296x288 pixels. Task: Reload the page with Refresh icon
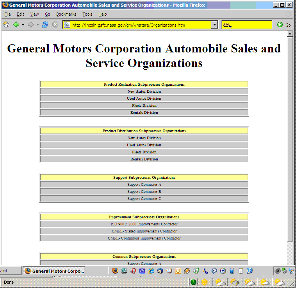click(x=45, y=25)
